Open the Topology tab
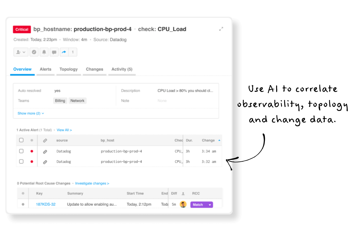This screenshot has width=348, height=235. [69, 69]
